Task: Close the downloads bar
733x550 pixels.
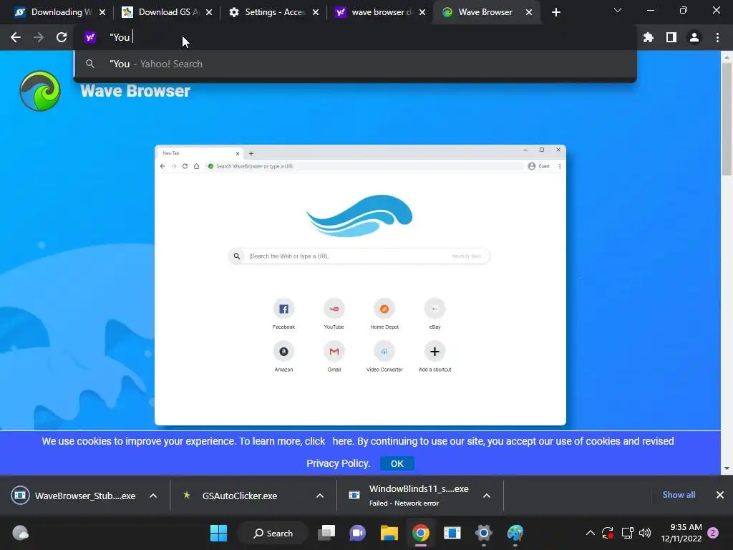Action: pos(720,495)
